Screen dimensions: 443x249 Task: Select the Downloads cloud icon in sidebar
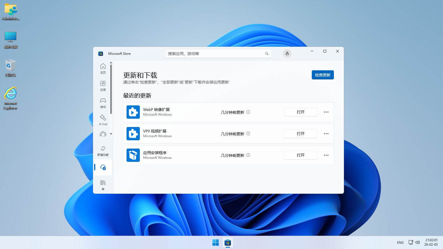[103, 167]
